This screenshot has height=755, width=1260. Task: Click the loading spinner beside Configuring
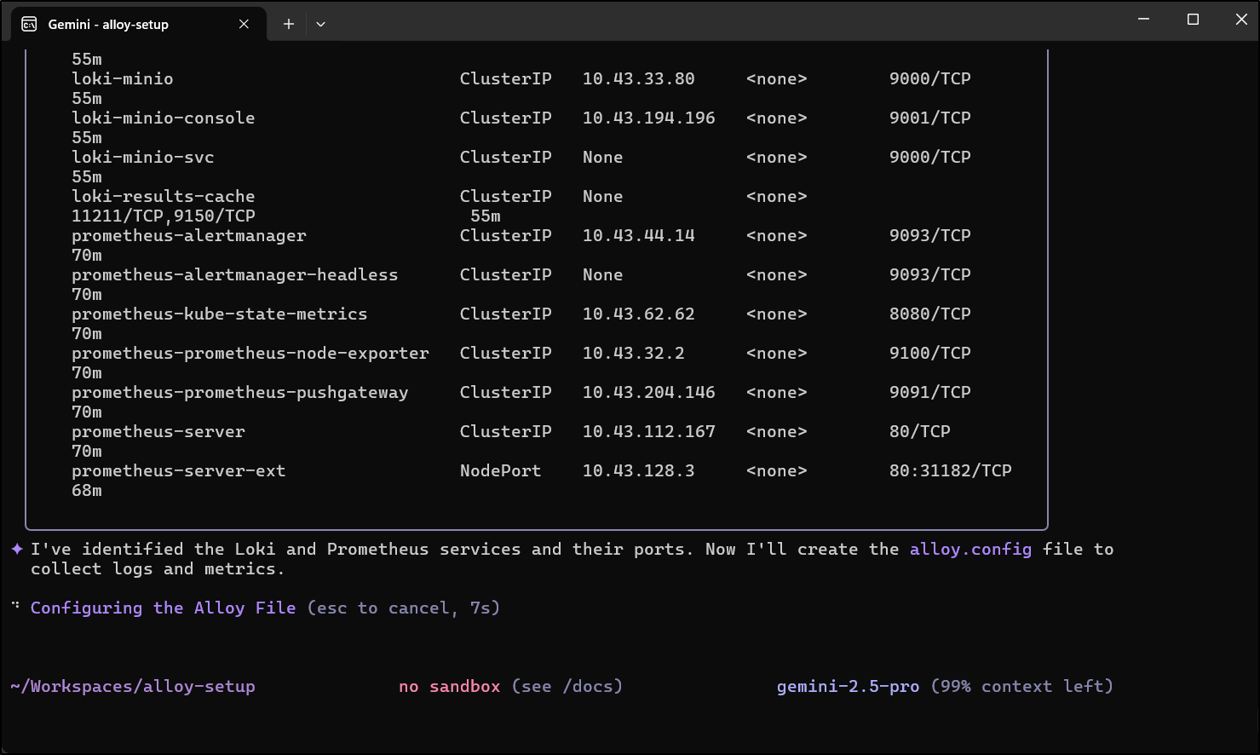point(15,606)
